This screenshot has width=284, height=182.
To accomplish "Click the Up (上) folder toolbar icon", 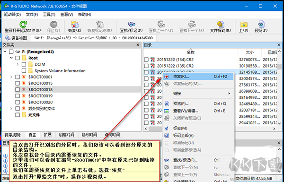I will [244, 24].
